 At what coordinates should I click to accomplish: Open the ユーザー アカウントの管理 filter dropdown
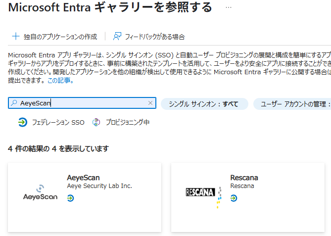click(x=292, y=104)
